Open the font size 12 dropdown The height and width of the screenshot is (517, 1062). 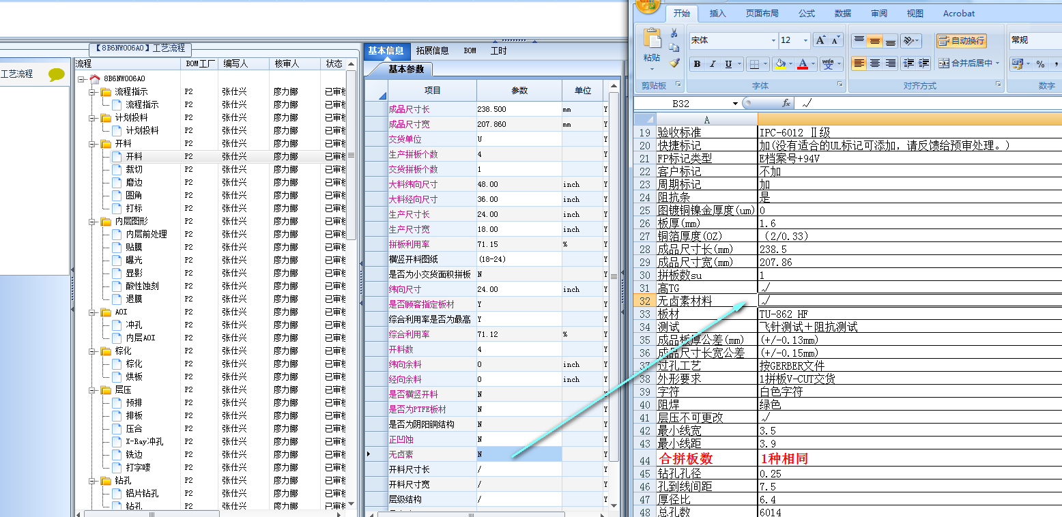(805, 40)
